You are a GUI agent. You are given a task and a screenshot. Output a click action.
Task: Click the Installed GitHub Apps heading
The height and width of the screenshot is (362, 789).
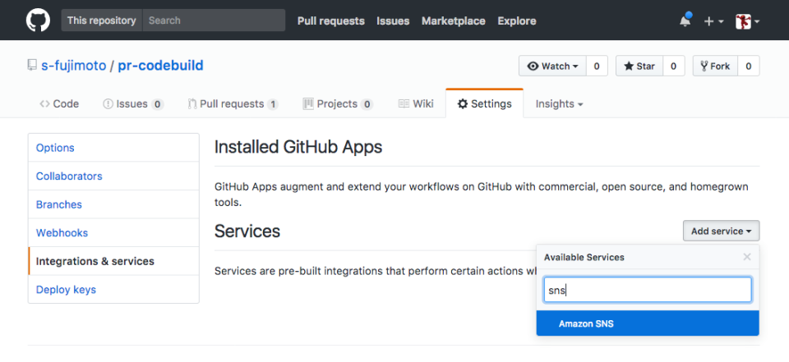pos(298,148)
